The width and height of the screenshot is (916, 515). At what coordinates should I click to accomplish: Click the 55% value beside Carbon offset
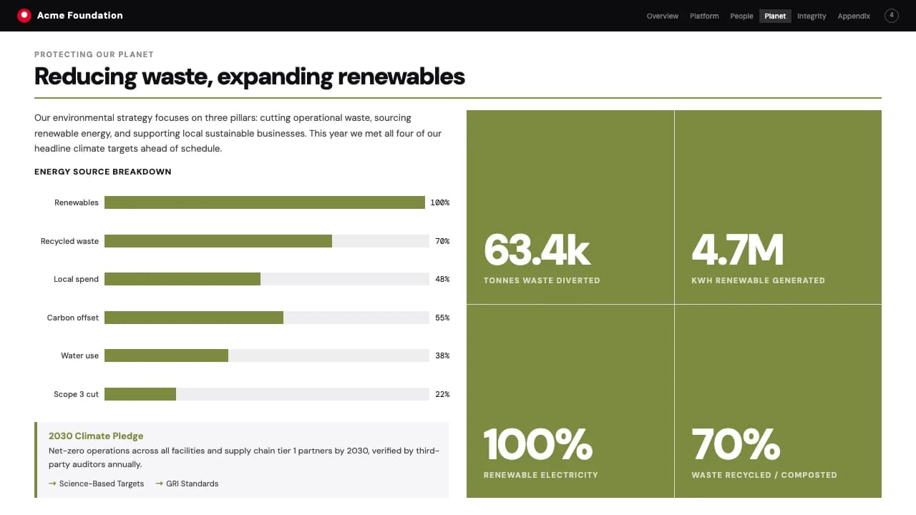(x=442, y=318)
